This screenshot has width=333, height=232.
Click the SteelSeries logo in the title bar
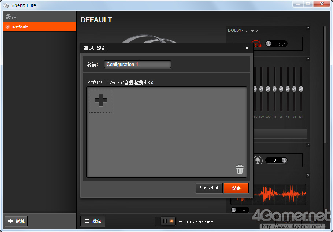click(x=6, y=5)
